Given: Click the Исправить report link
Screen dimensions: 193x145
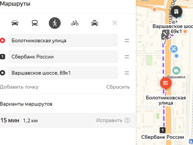Looking at the screenshot, I should (x=109, y=120).
